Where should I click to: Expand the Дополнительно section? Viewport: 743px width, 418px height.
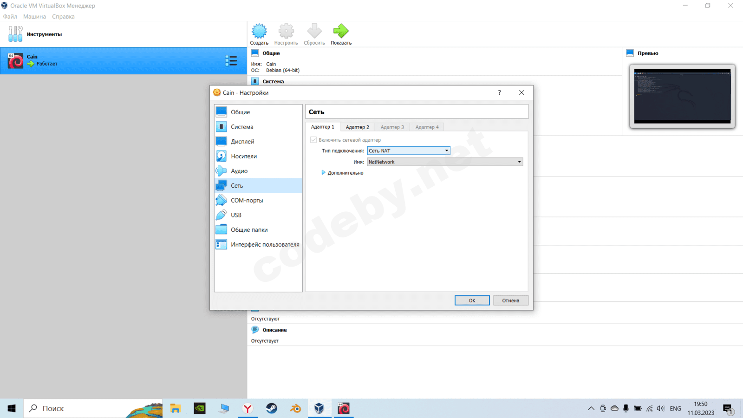pyautogui.click(x=342, y=173)
